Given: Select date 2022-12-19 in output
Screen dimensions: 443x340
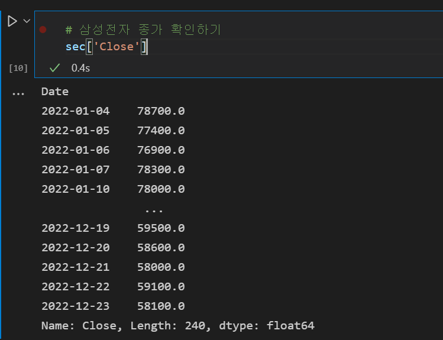Looking at the screenshot, I should pyautogui.click(x=76, y=228).
